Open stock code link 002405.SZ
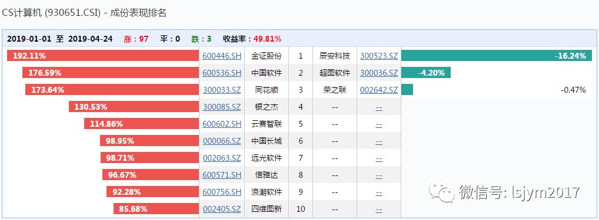Screen dimensions: 599x220 [x=222, y=209]
